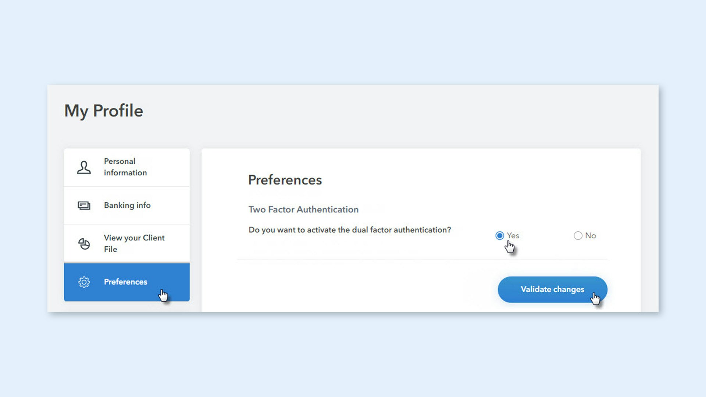Select the Yes radio button
The width and height of the screenshot is (706, 397).
point(499,236)
